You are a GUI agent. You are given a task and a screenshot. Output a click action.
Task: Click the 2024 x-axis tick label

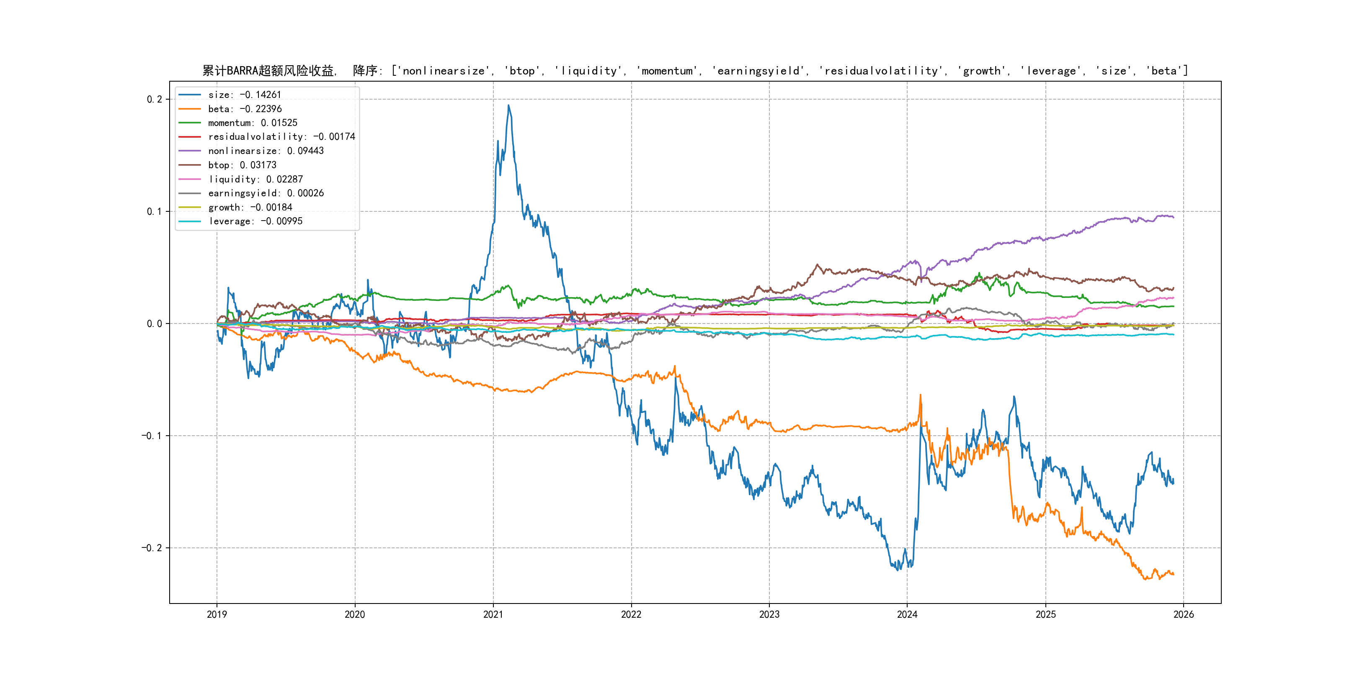point(907,614)
